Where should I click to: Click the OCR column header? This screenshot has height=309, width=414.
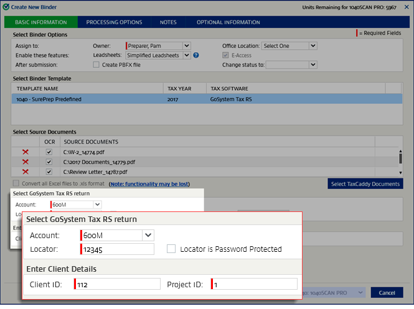[x=50, y=142]
